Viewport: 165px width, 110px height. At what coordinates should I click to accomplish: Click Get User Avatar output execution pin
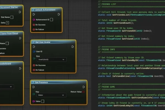[73, 47]
